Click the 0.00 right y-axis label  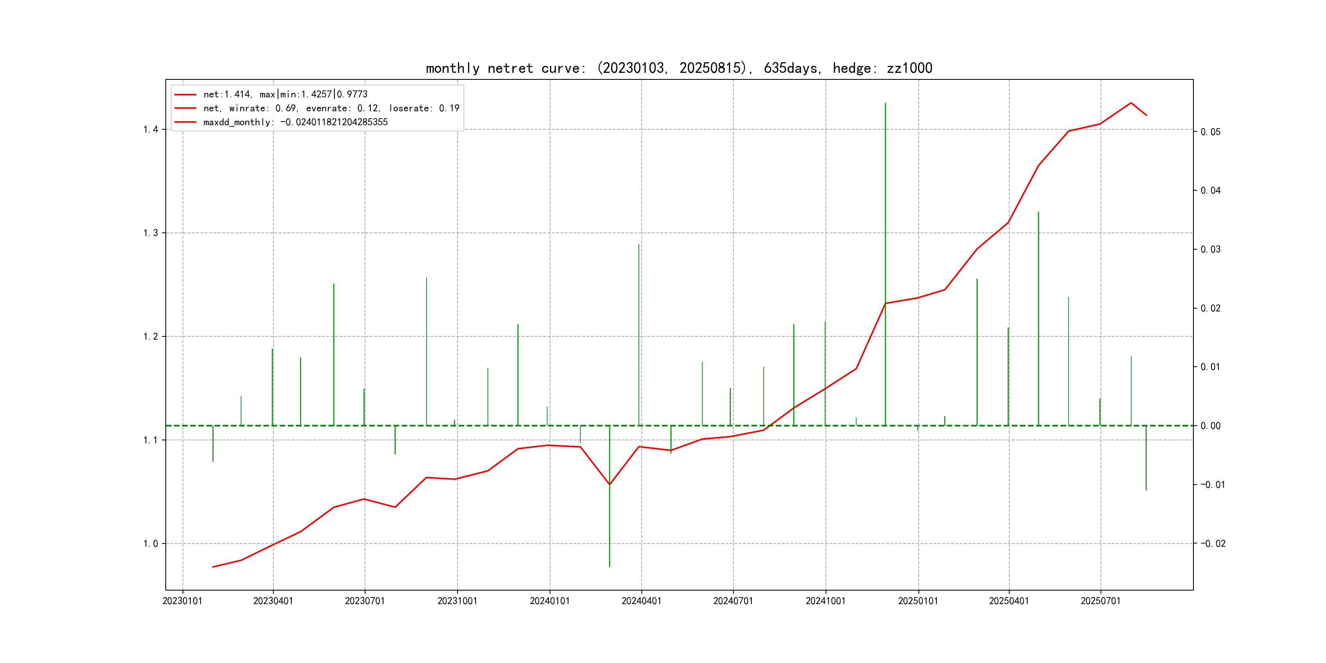[1210, 426]
